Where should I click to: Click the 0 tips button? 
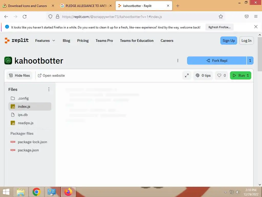203,76
